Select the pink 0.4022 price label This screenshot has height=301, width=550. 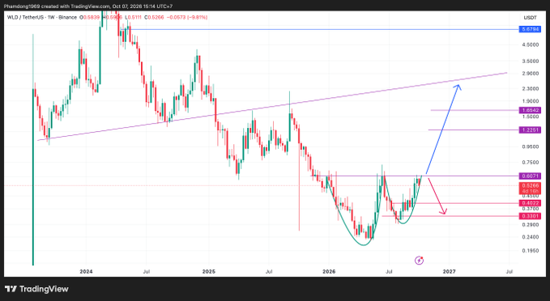[530, 203]
